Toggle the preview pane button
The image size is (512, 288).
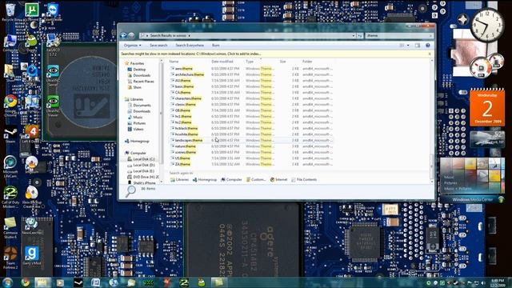tap(418, 46)
